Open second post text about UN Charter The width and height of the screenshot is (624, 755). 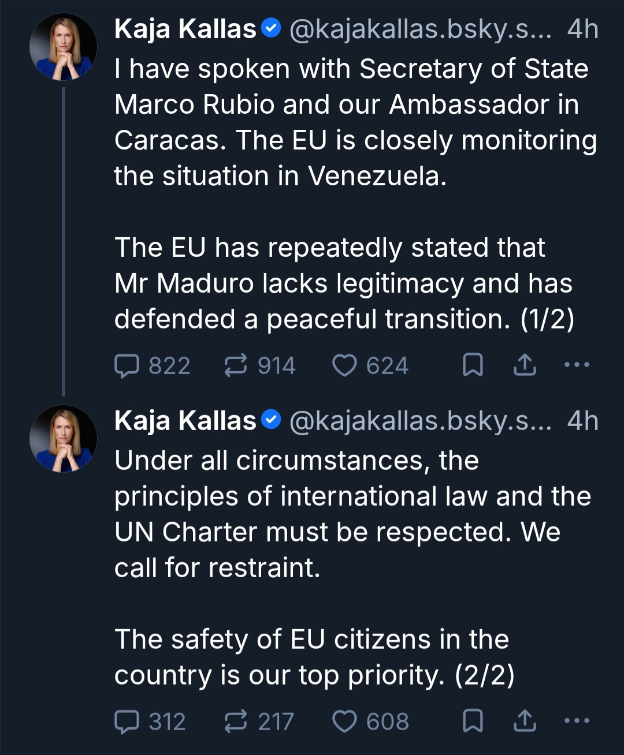pos(347,514)
